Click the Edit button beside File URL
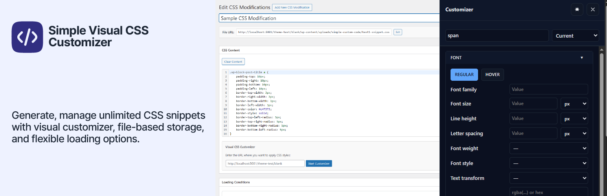607x196 pixels. [398, 32]
